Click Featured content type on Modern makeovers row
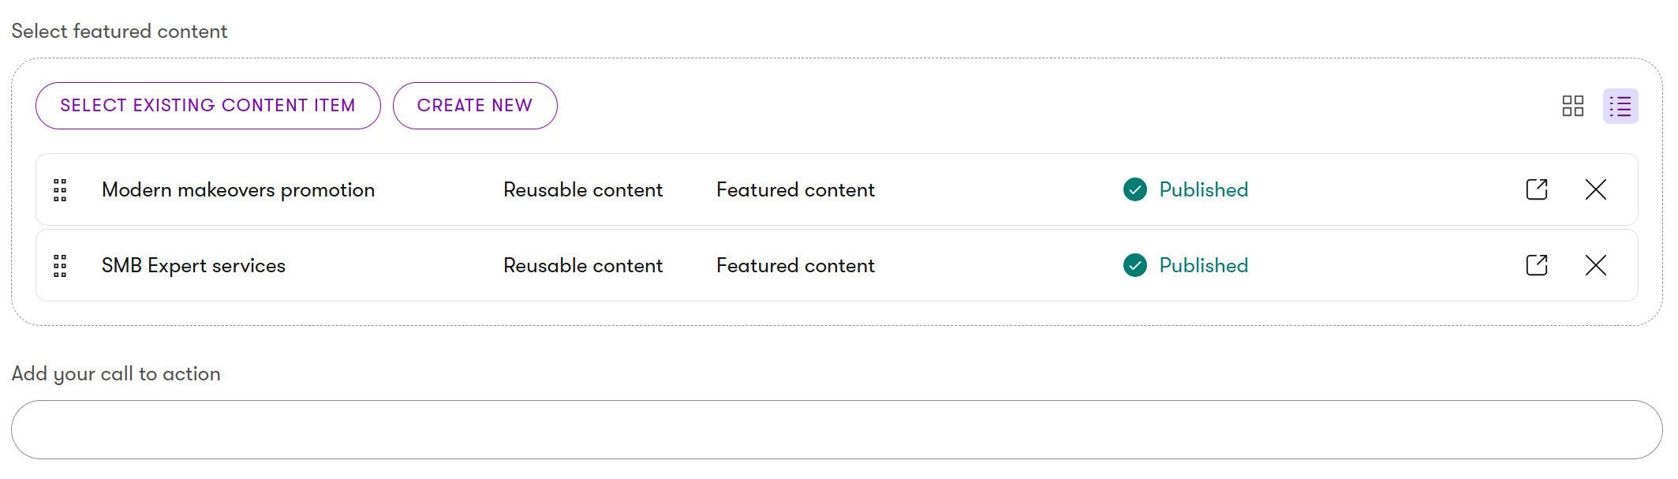 (x=795, y=190)
